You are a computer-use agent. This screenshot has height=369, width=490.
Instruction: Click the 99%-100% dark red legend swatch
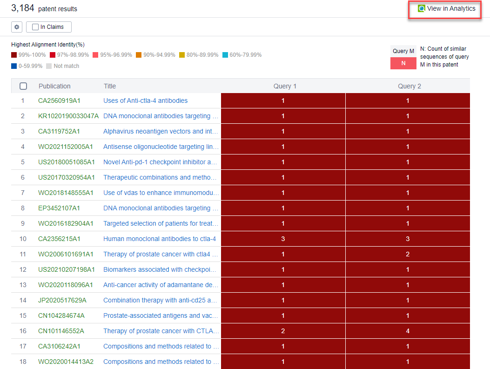tap(14, 55)
